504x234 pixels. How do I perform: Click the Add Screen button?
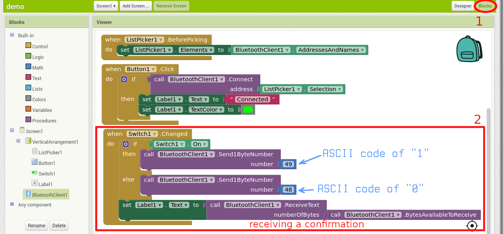click(135, 6)
